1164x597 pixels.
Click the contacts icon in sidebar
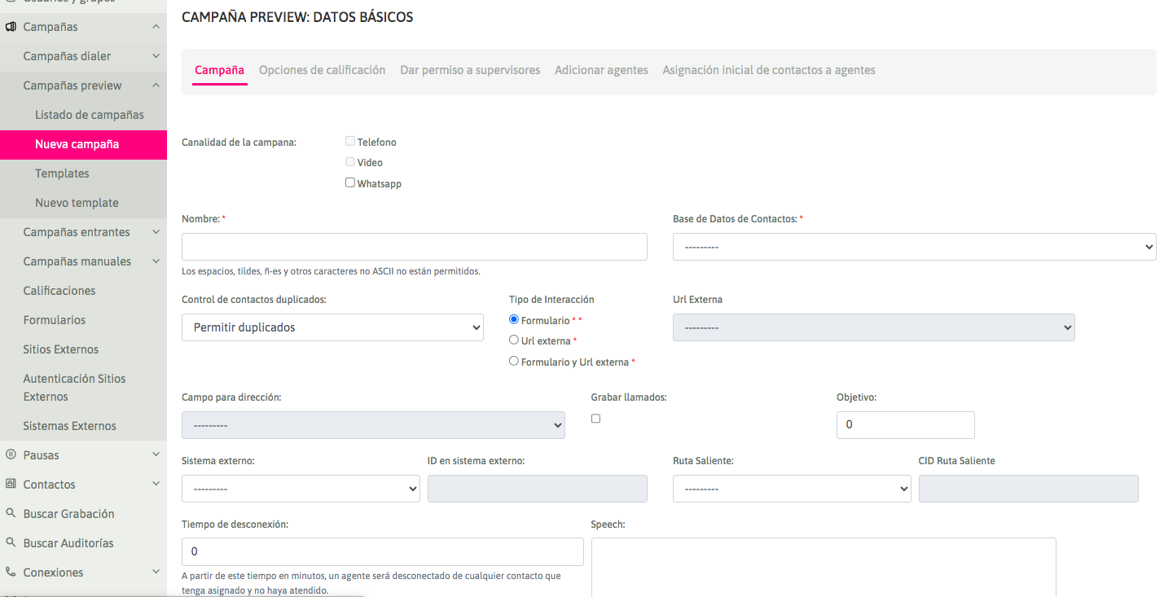click(11, 485)
